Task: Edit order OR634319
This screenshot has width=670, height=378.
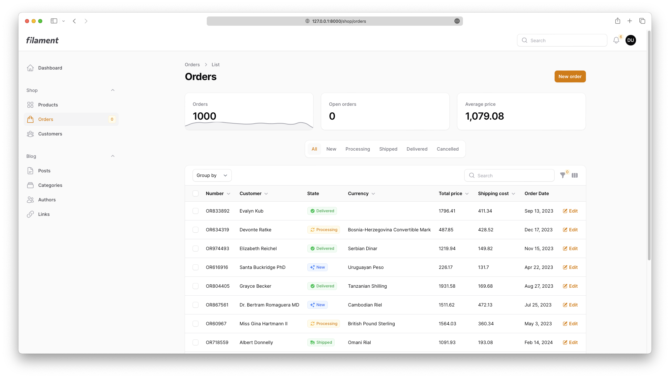Action: [x=570, y=230]
